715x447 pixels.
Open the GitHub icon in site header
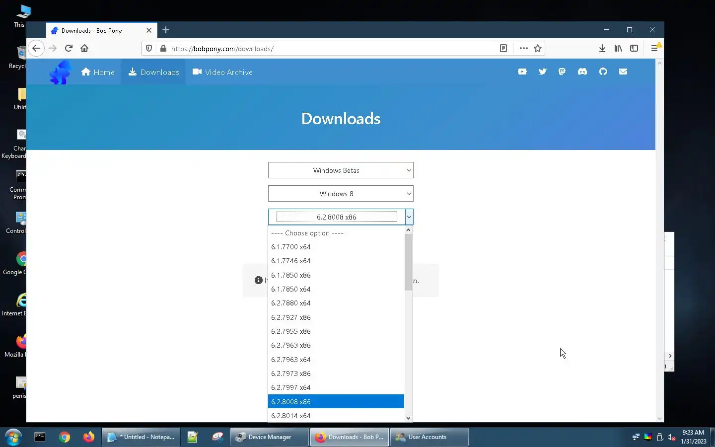click(603, 72)
